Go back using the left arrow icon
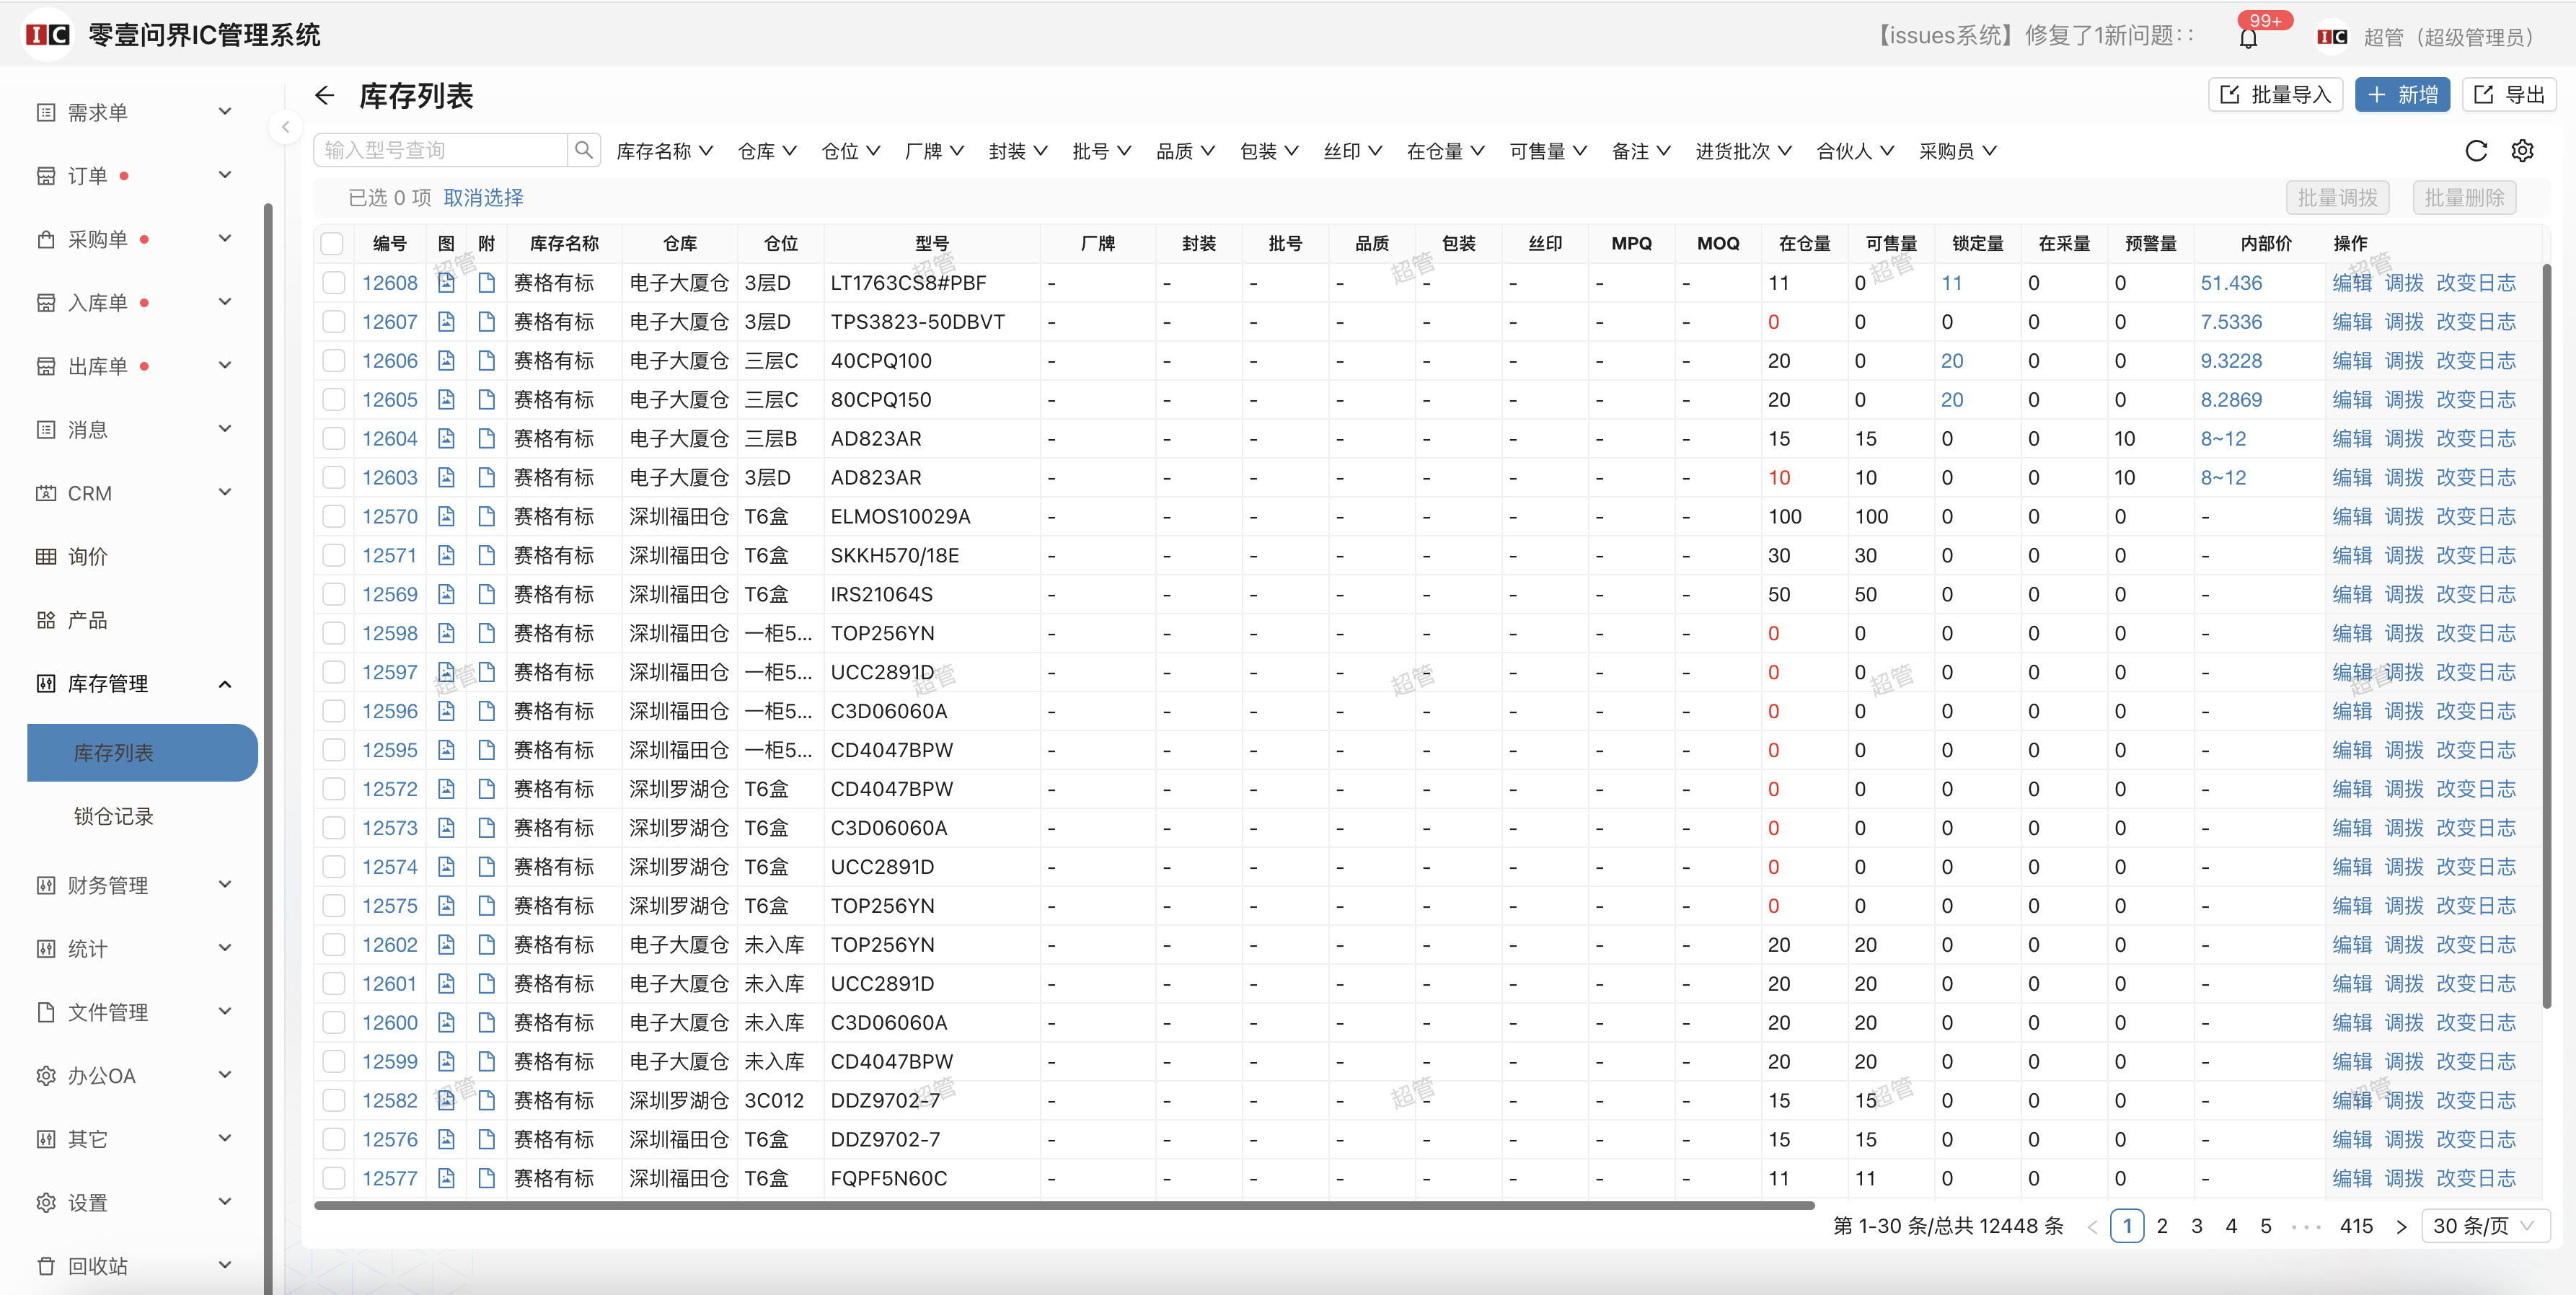The width and height of the screenshot is (2576, 1295). coord(324,96)
